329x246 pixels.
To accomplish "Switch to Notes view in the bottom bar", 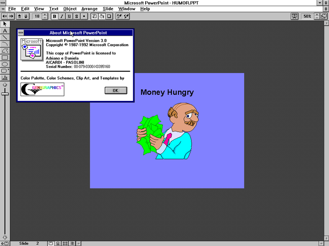I will (x=58, y=244).
